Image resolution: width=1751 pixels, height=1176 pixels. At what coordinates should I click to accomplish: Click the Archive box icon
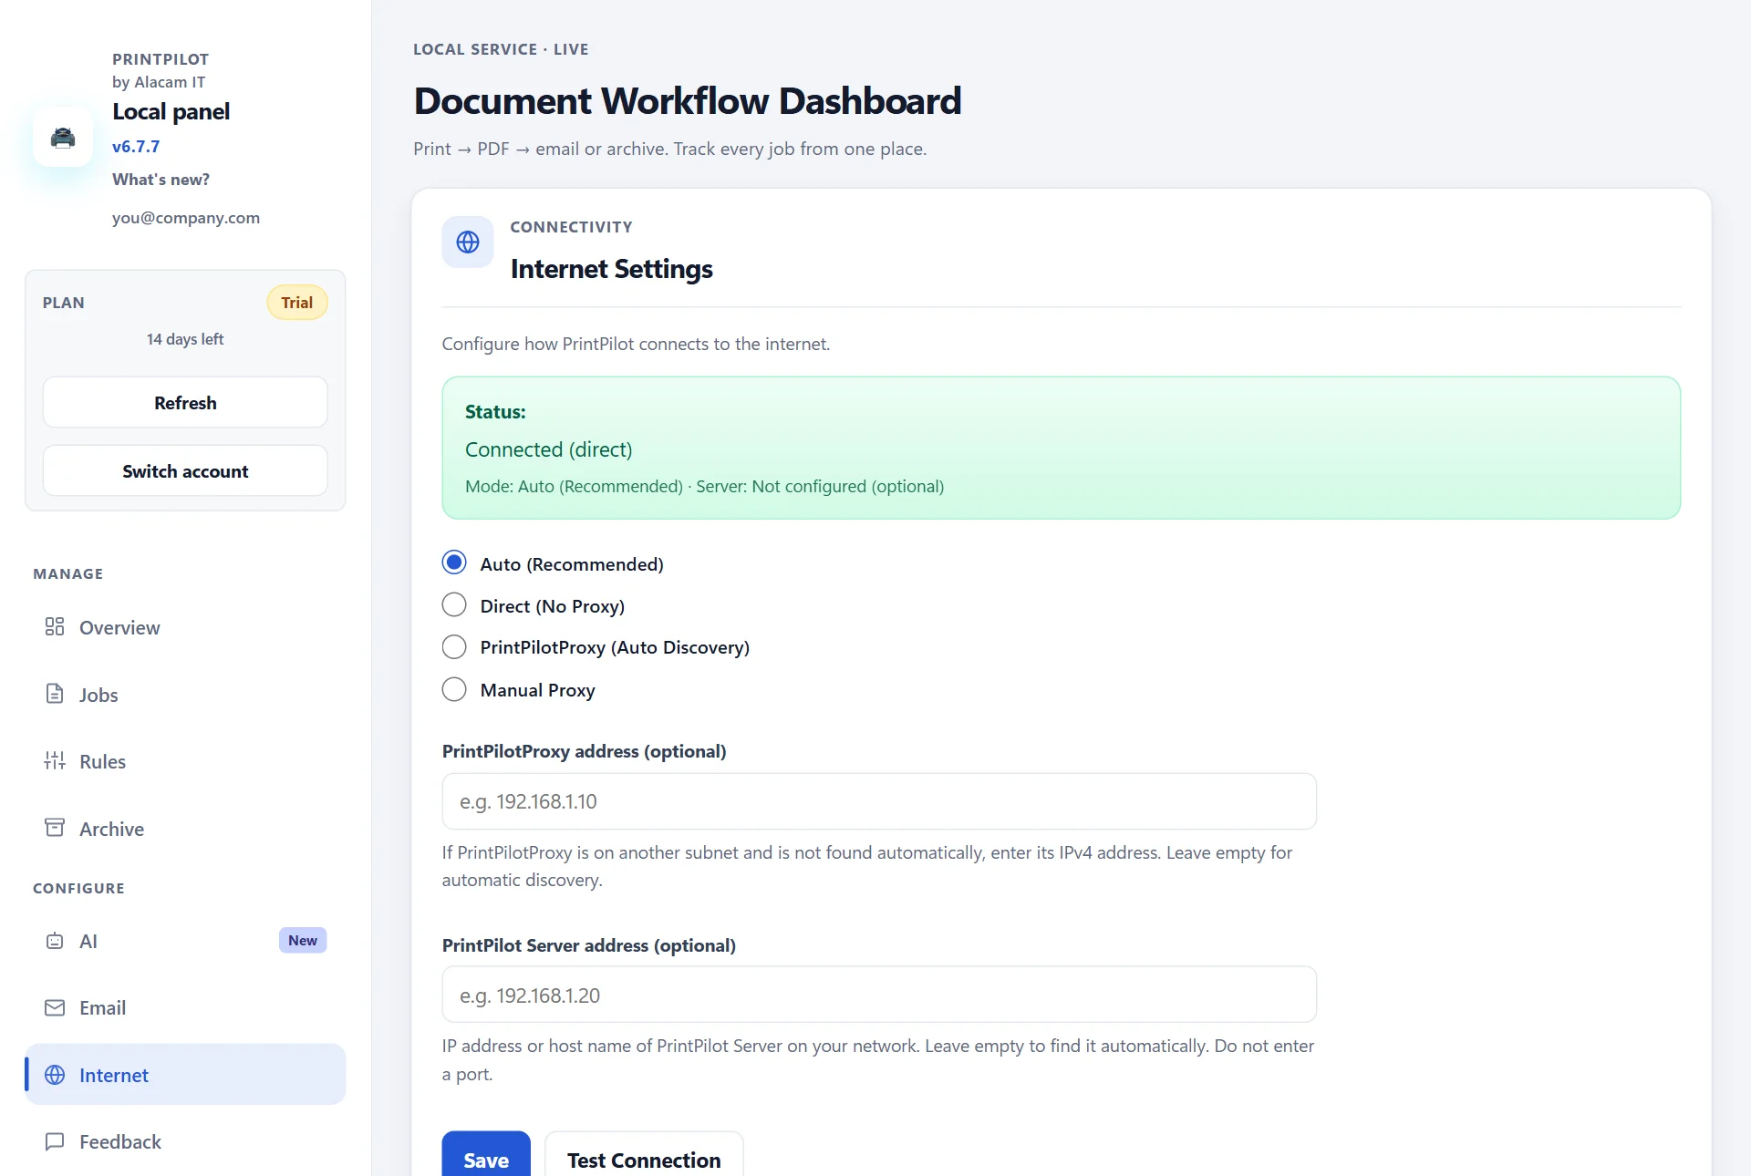(55, 829)
